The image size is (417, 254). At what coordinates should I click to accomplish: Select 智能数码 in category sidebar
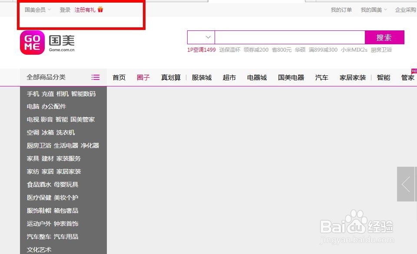click(83, 94)
